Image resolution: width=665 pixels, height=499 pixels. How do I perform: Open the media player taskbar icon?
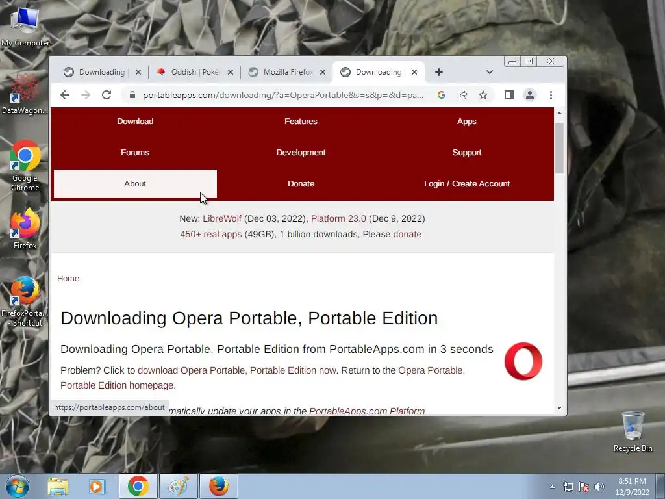pos(97,487)
